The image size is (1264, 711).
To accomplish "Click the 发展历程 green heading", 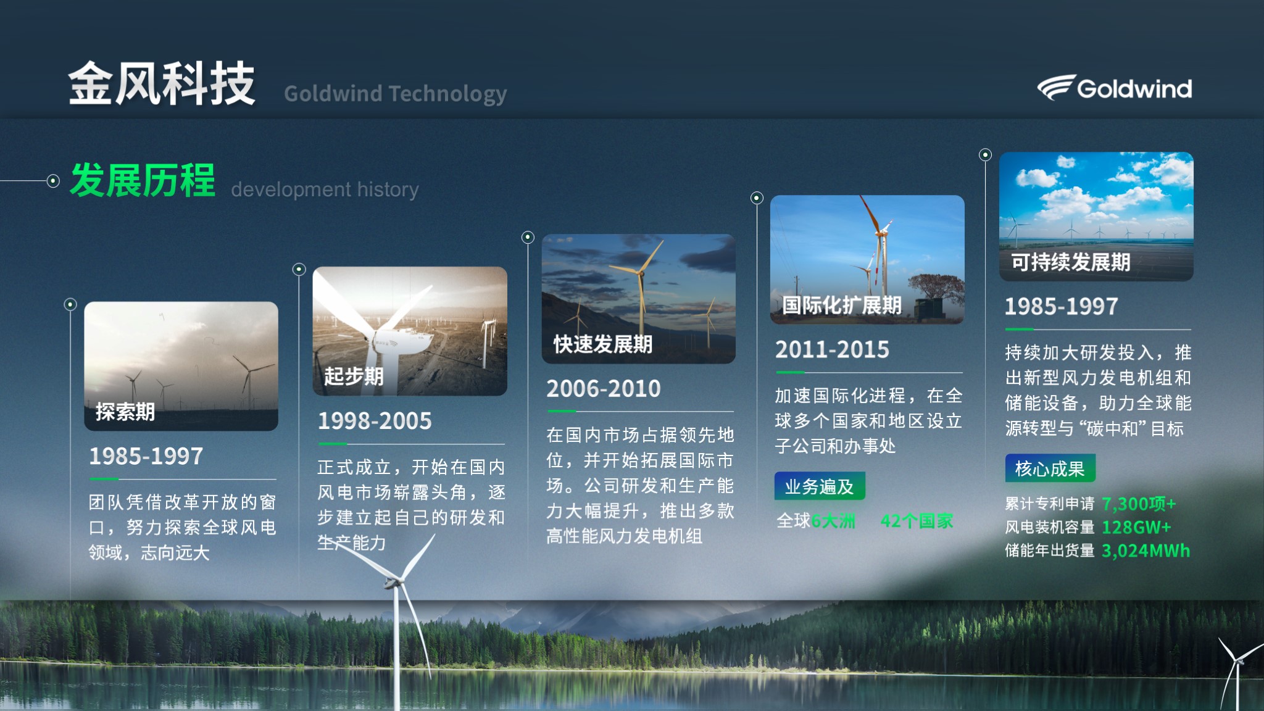I will 143,180.
